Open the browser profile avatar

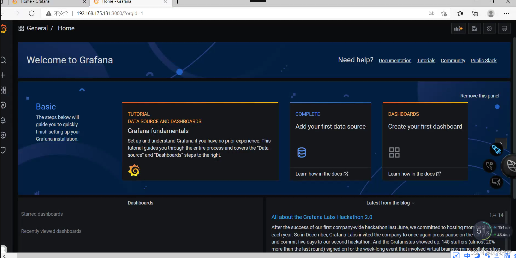click(x=491, y=13)
